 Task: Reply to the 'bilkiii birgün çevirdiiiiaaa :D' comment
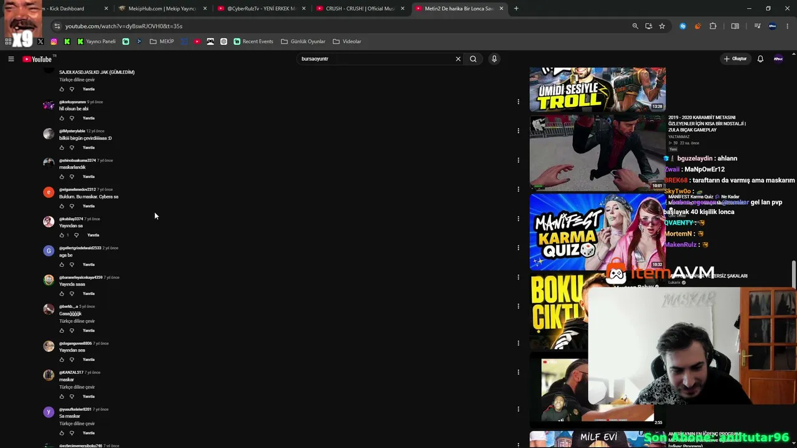pyautogui.click(x=89, y=147)
